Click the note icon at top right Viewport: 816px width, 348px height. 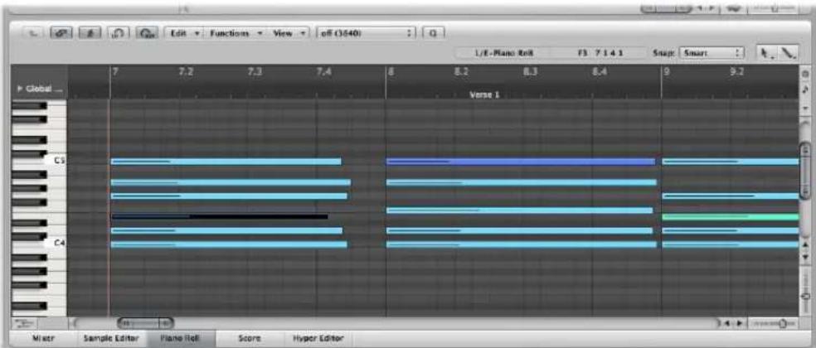[805, 89]
